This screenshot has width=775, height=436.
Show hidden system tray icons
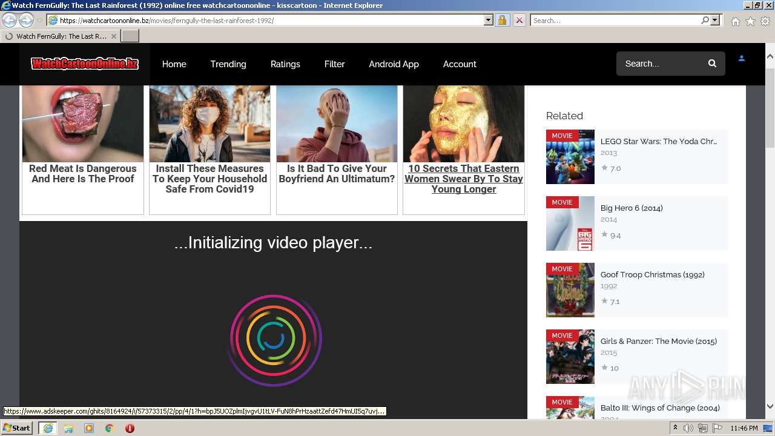tap(675, 428)
